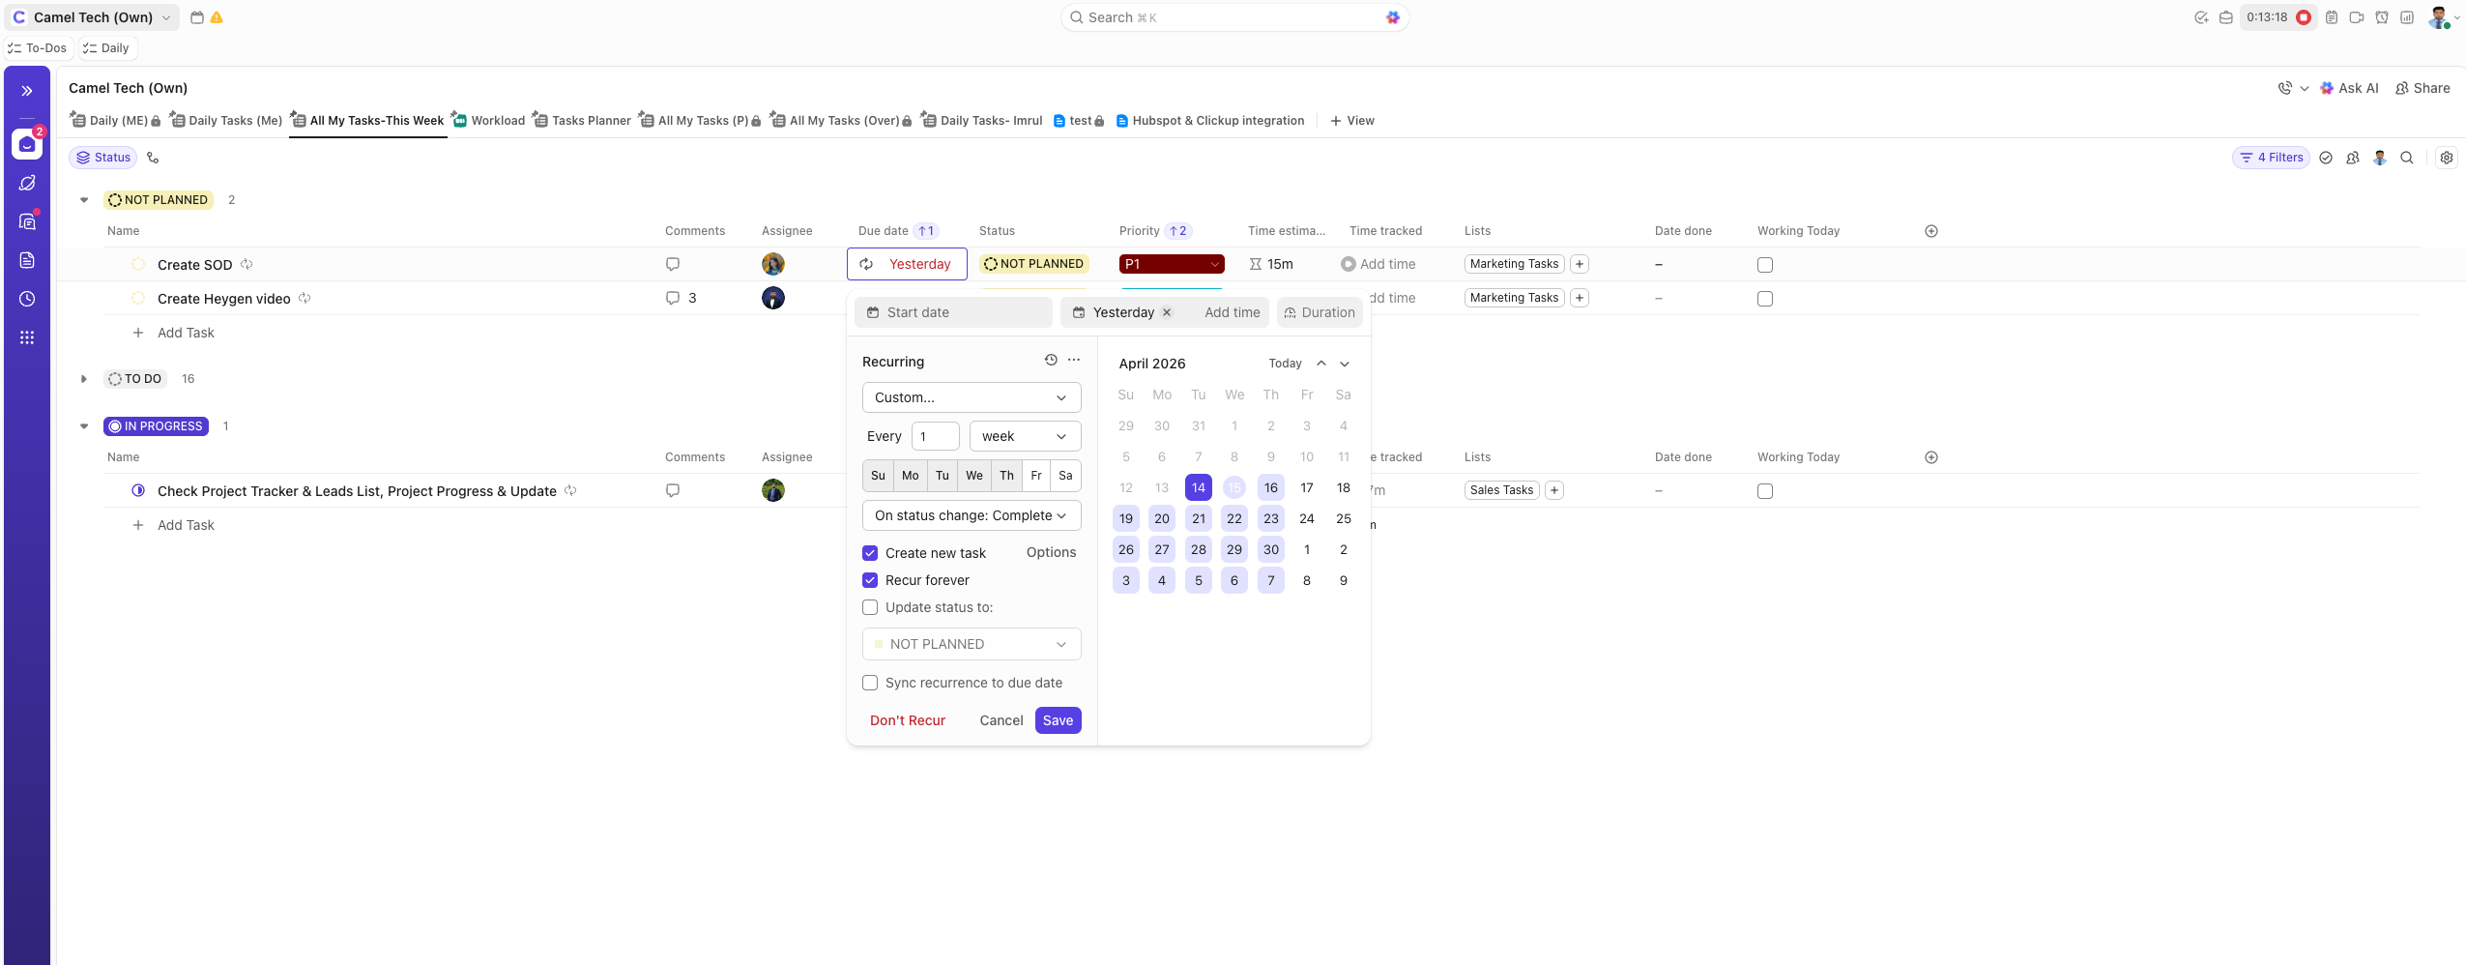Viewport: 2466px width, 965px height.
Task: Toggle the Recur forever checkbox
Action: (870, 580)
